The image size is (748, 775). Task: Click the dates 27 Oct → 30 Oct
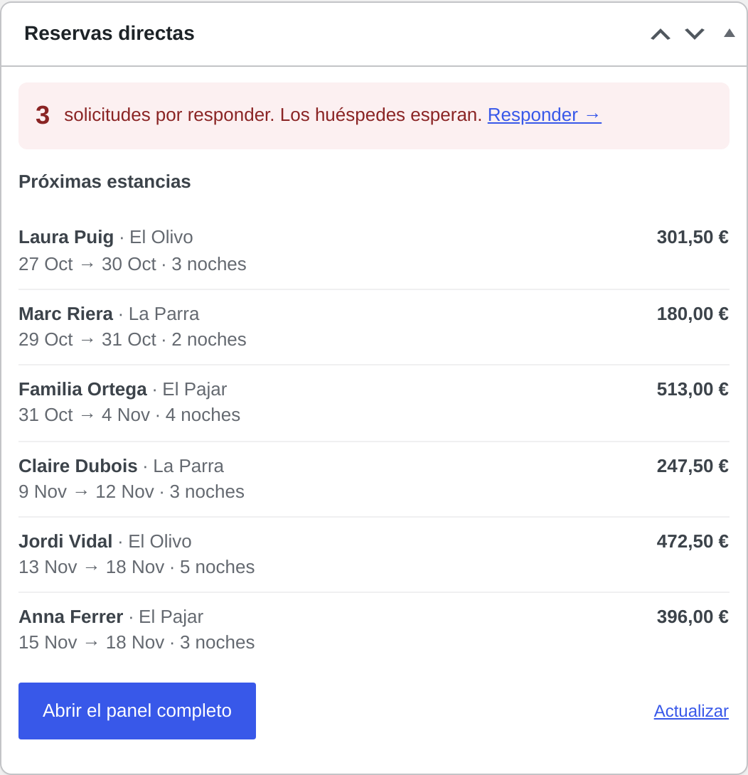click(x=87, y=264)
